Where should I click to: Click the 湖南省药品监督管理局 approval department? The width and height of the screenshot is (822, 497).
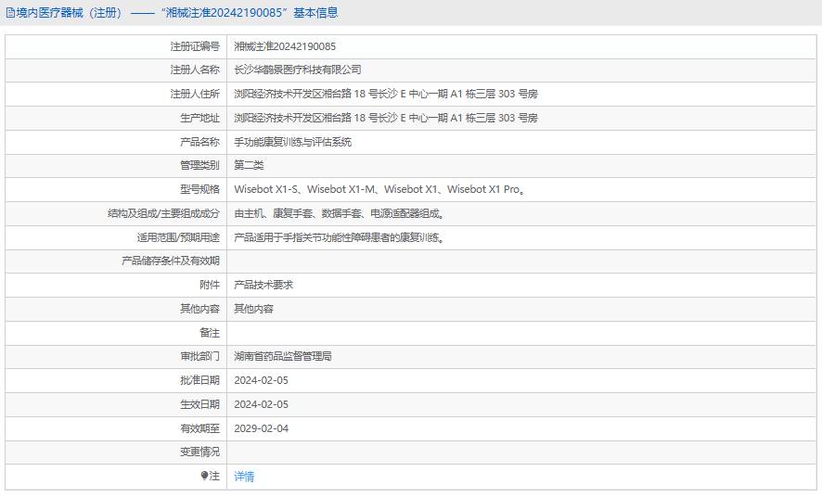tap(283, 357)
